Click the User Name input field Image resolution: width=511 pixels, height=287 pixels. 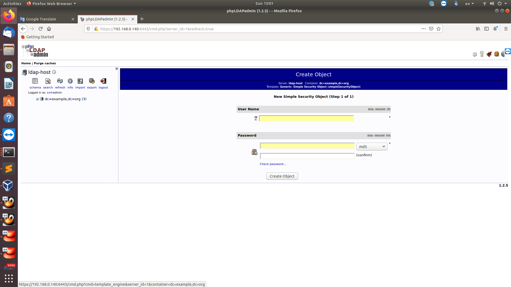tap(306, 118)
